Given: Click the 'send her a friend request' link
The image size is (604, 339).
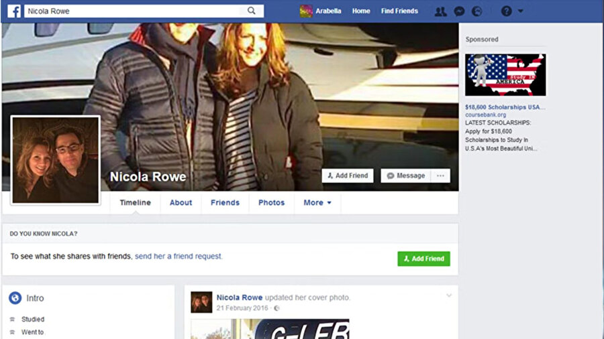Looking at the screenshot, I should [179, 256].
